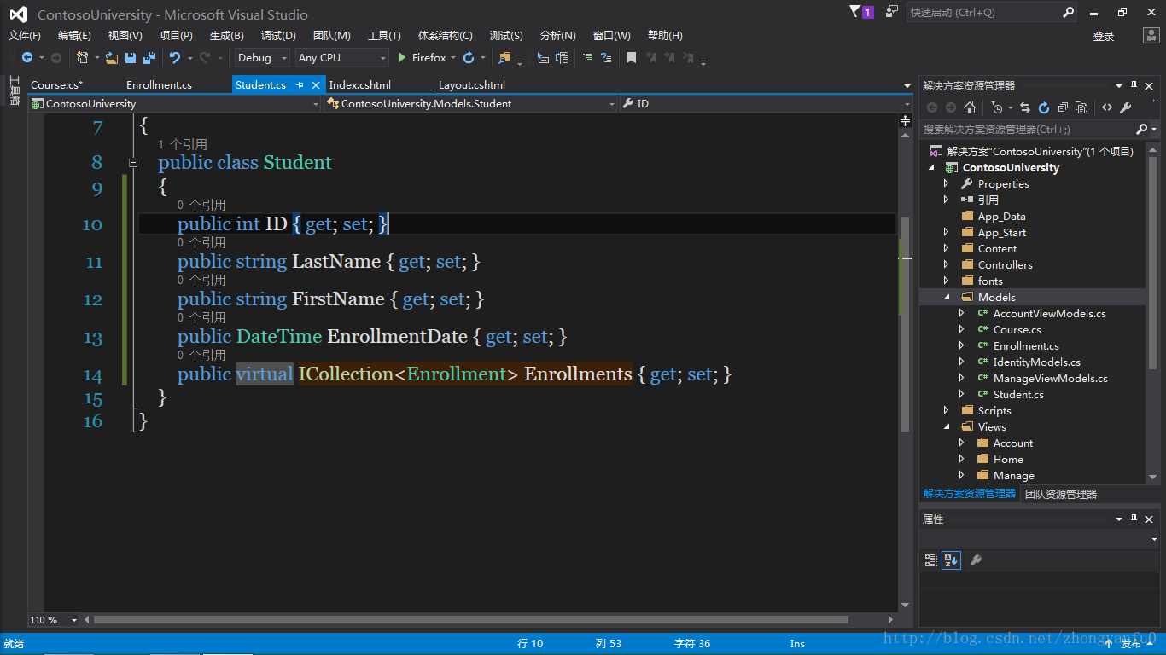The height and width of the screenshot is (655, 1166).
Task: Click the New Project toolbar icon
Action: pos(83,57)
